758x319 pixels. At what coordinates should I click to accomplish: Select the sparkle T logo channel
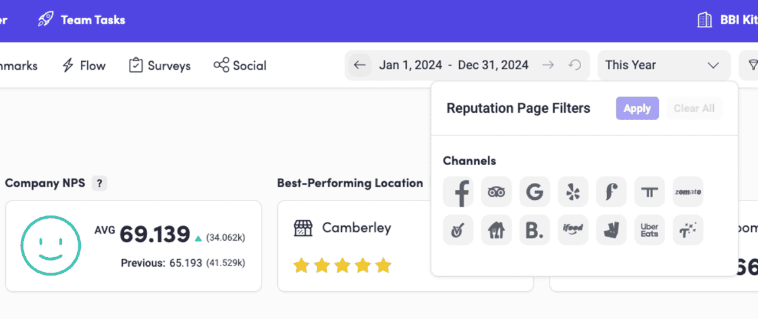pyautogui.click(x=688, y=230)
